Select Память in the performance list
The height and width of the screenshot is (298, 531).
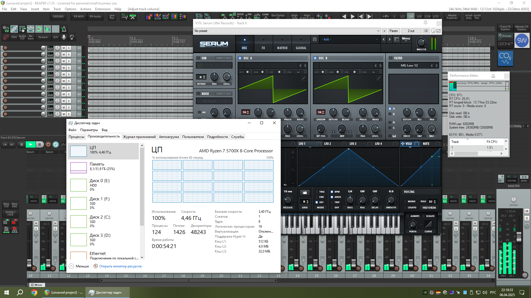(103, 166)
